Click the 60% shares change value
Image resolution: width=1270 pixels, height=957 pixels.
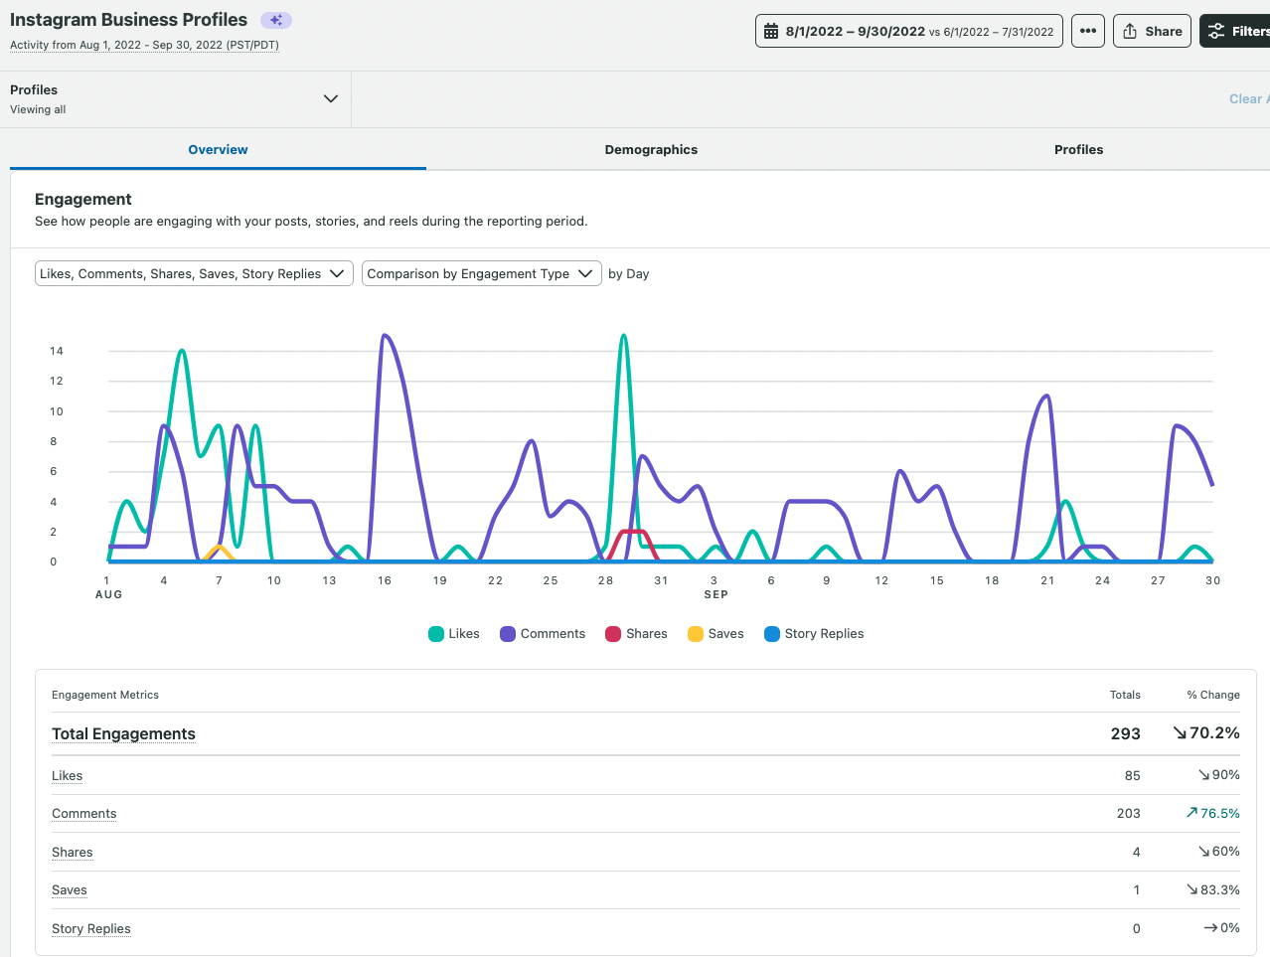coord(1218,852)
